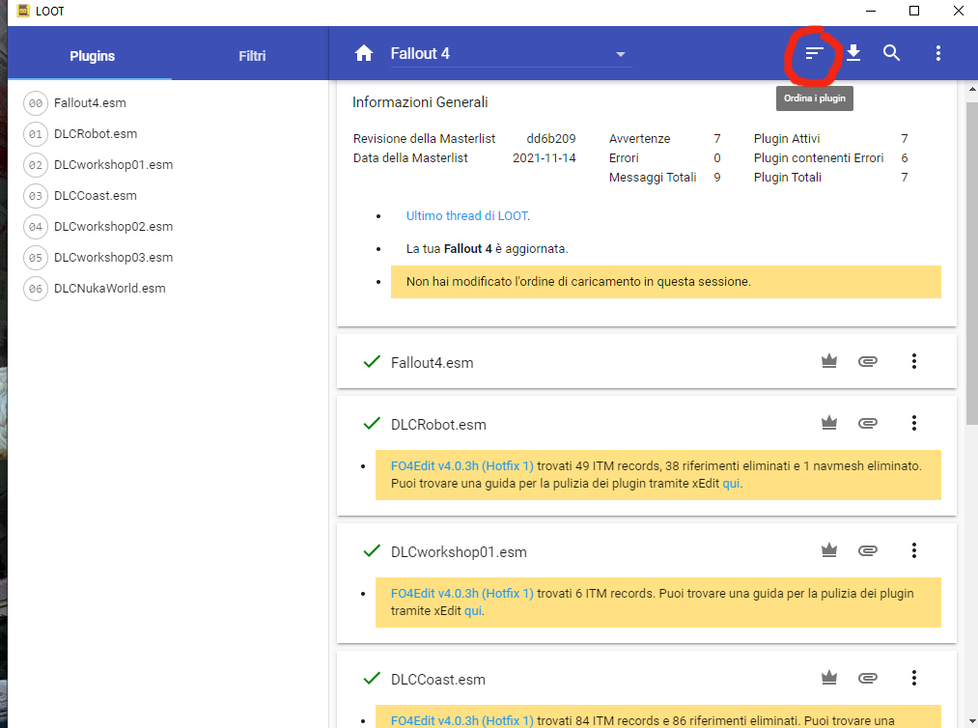
Task: Switch to the Plugins tab
Action: pos(92,56)
